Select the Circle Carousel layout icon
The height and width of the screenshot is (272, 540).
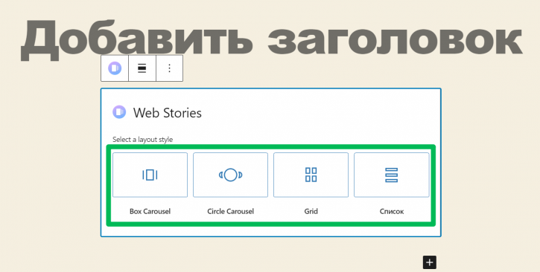pyautogui.click(x=230, y=175)
